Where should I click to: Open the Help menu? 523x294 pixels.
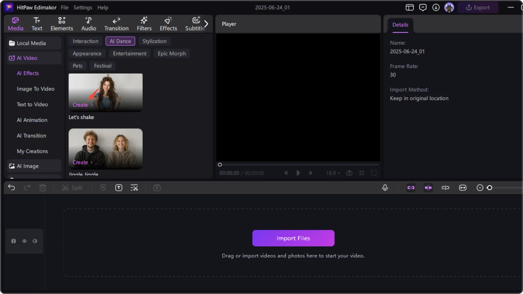click(x=103, y=8)
